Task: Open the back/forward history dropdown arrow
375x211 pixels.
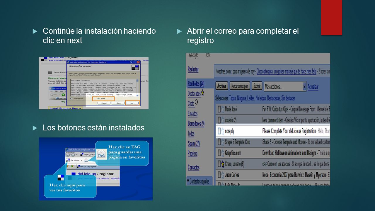Action: click(x=77, y=154)
